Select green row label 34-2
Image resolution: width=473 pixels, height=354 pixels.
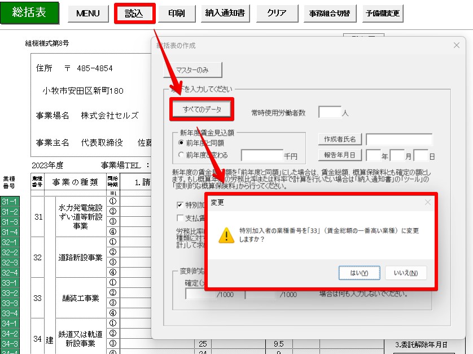pos(10,334)
